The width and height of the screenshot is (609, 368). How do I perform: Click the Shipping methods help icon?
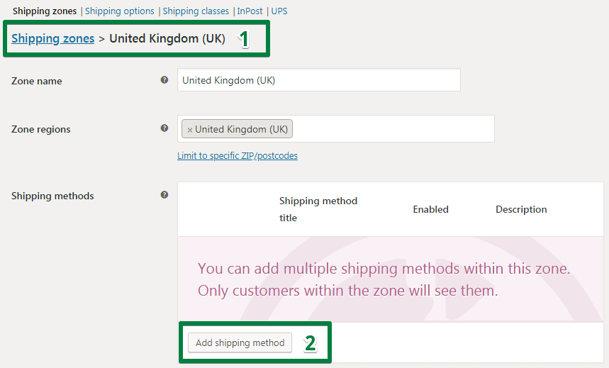coord(164,195)
